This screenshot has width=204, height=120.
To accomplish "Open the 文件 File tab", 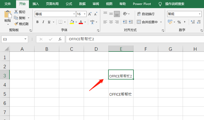I will [x=8, y=4].
